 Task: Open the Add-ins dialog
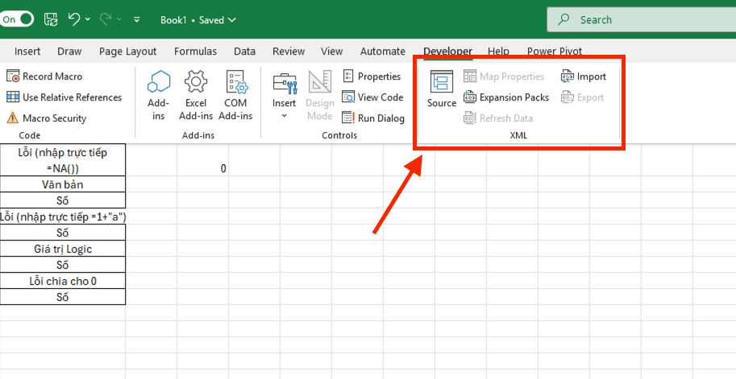pos(159,95)
